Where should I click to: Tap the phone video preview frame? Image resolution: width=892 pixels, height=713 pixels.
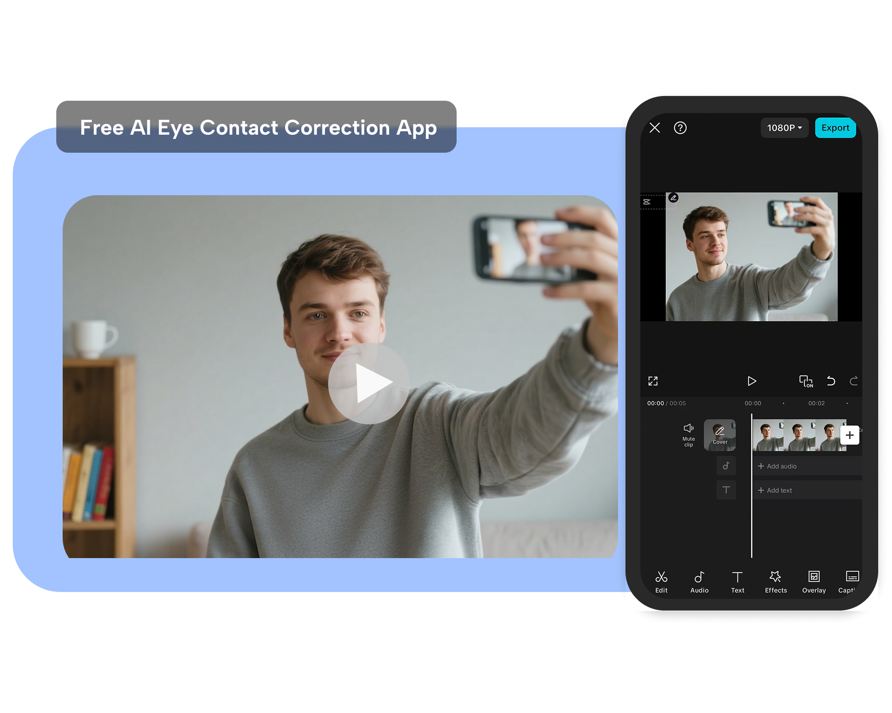(751, 257)
